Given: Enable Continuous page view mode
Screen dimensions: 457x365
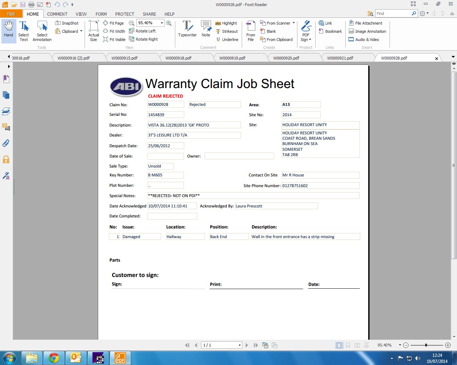Looking at the screenshot, I should click(348, 345).
